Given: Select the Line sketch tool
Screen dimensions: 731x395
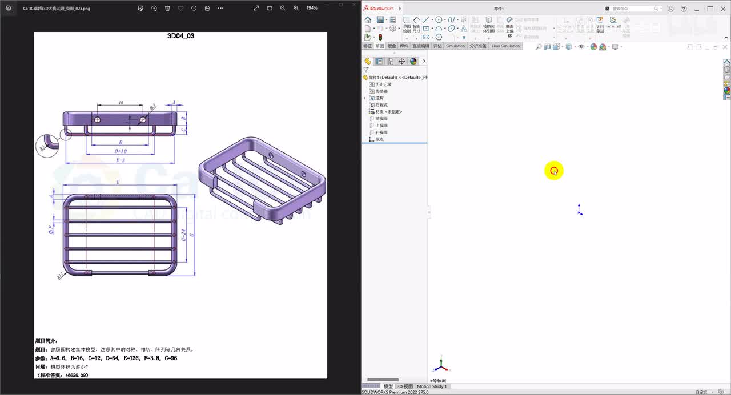Looking at the screenshot, I should [426, 19].
